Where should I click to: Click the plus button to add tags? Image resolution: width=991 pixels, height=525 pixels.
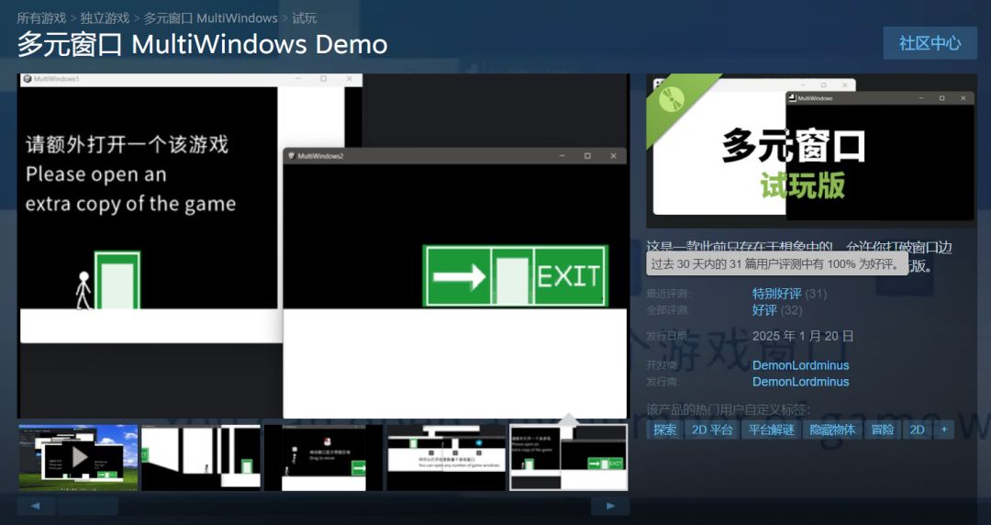pyautogui.click(x=944, y=430)
